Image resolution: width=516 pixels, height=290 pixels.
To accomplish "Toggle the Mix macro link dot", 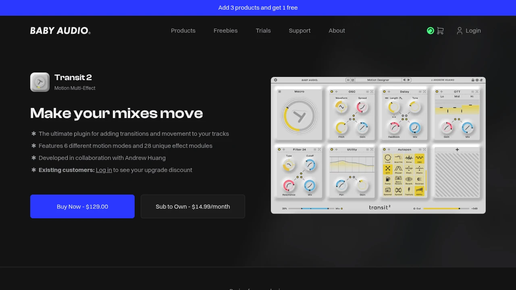I will (x=342, y=209).
